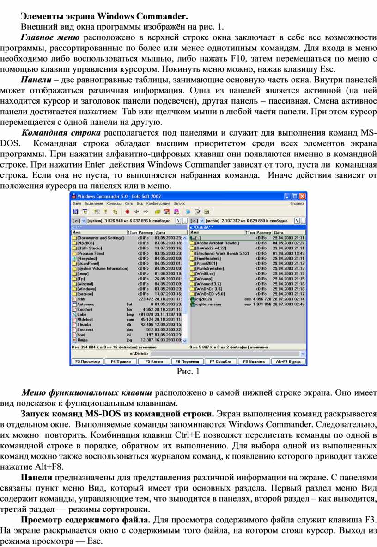The image size is (377, 547).
Task: Click the yellow pack files toolbar icon
Action: point(158,211)
